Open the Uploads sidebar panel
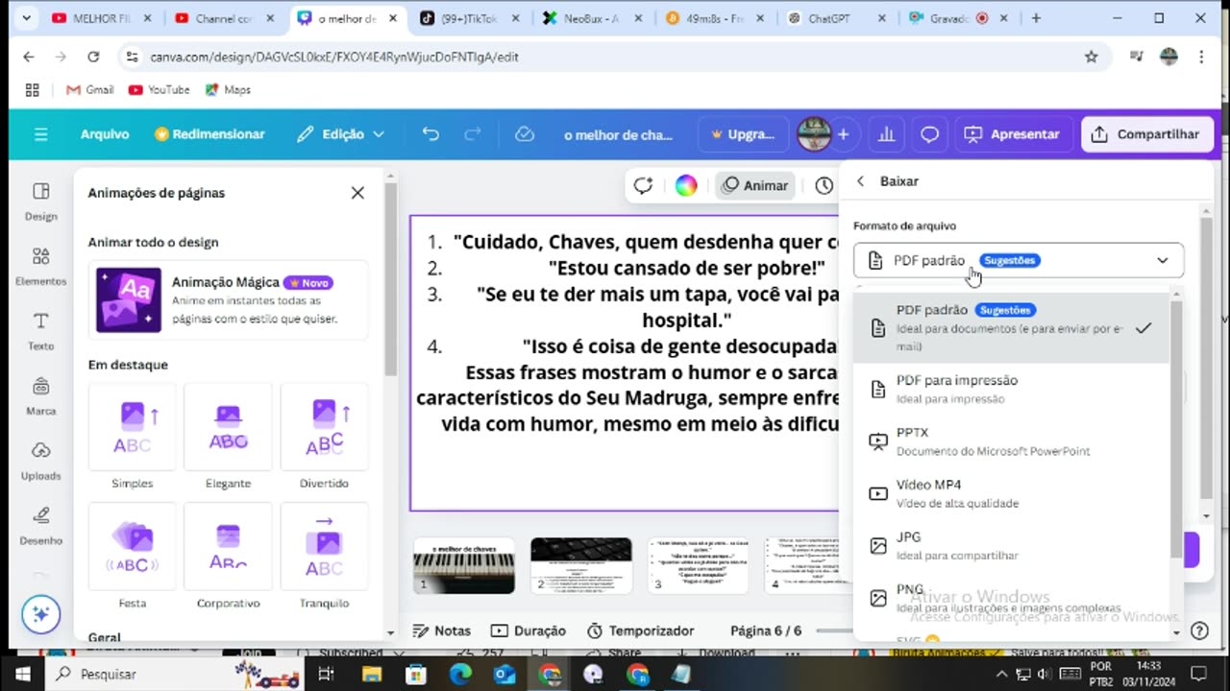Image resolution: width=1230 pixels, height=691 pixels. (40, 462)
